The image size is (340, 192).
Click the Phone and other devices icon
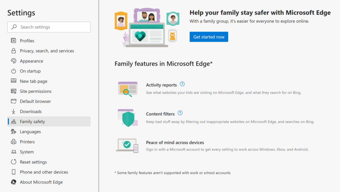tap(13, 172)
